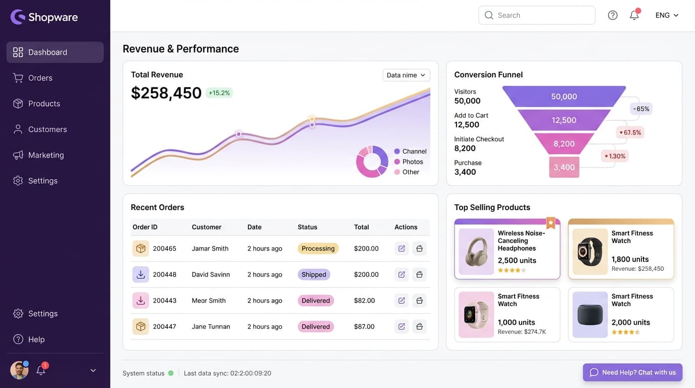This screenshot has height=388, width=695.
Task: Click the Photos legend color dot
Action: (397, 162)
